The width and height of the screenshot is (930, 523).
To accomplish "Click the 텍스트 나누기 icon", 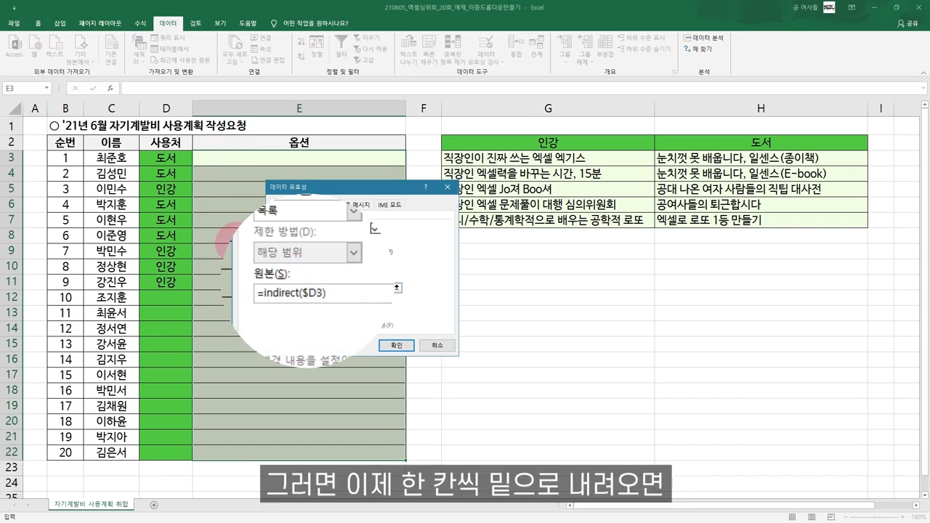I will 408,49.
